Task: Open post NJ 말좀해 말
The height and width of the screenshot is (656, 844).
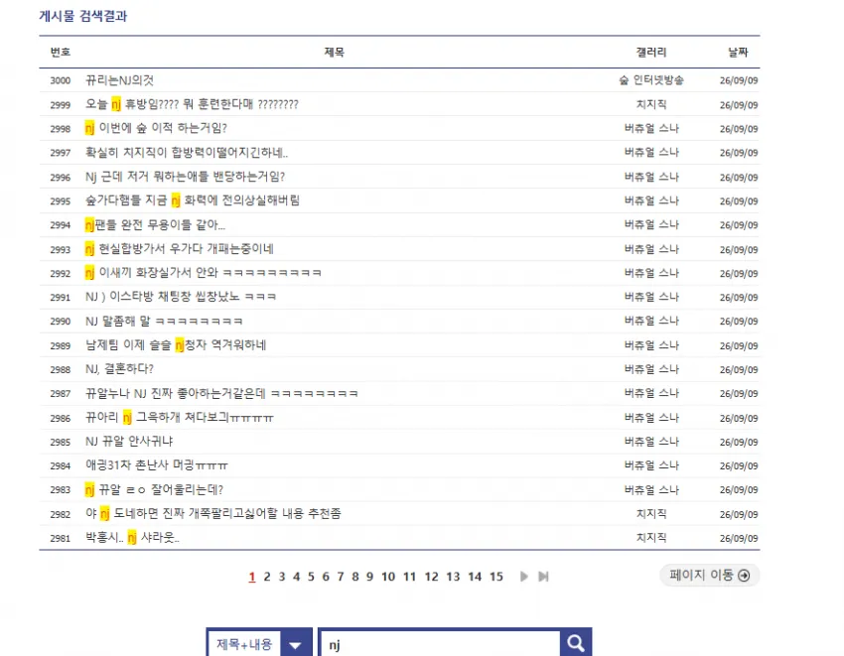Action: [164, 321]
